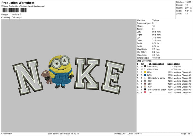Select the tan swatch for thread 170
Screen dimensions: 193x136
pyautogui.click(x=145, y=87)
